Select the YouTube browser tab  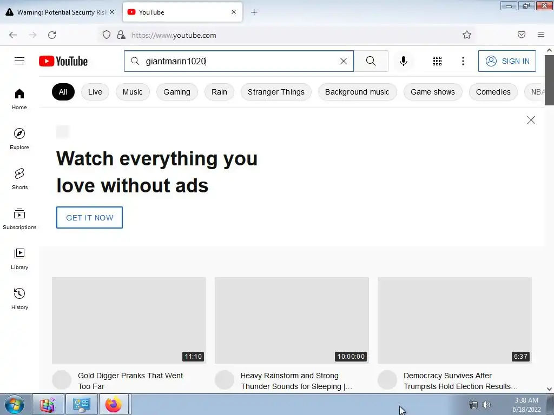[182, 12]
